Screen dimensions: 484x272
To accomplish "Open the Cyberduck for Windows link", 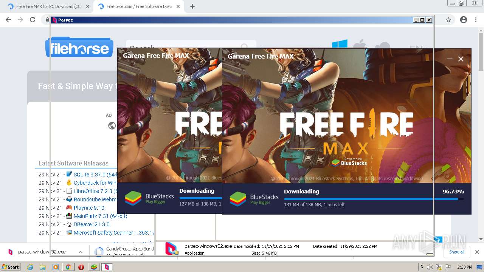I will pyautogui.click(x=95, y=183).
